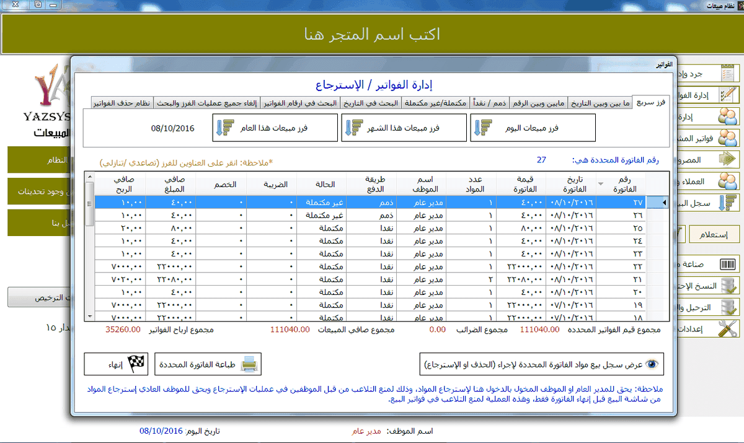Viewport: 744px width, 443px height.
Task: Sort this year's sales (فرز مبيعات هذا العام)
Action: [x=275, y=128]
